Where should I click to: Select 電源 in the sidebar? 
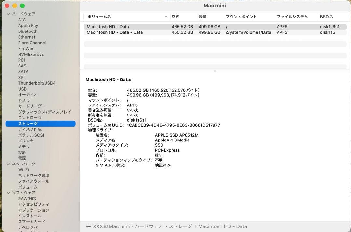(22, 158)
